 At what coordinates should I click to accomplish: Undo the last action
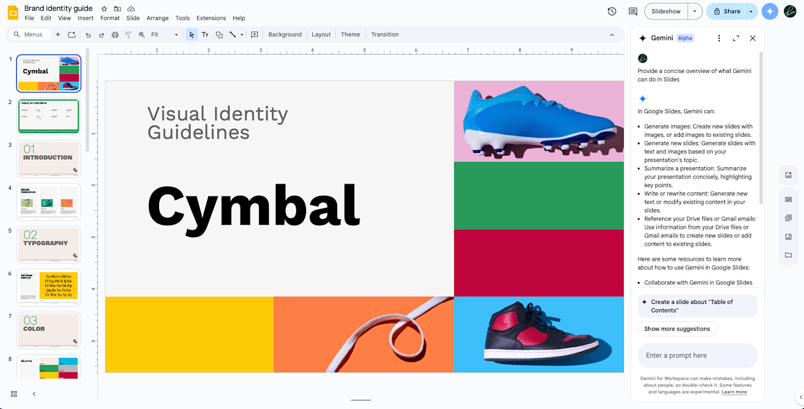[x=88, y=34]
